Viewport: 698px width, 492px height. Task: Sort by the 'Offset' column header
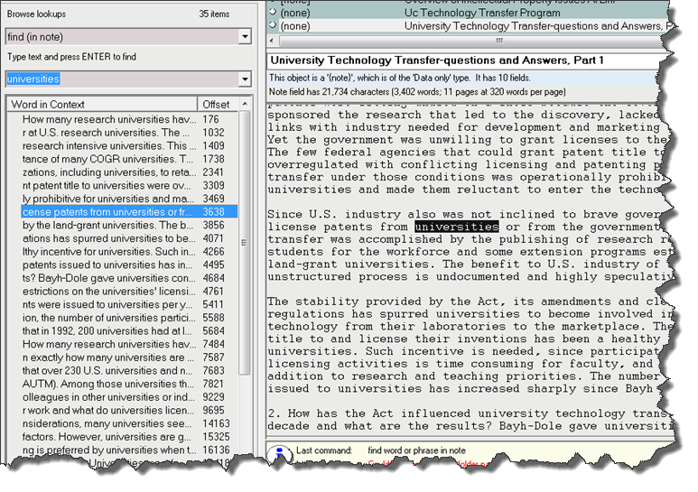(217, 105)
